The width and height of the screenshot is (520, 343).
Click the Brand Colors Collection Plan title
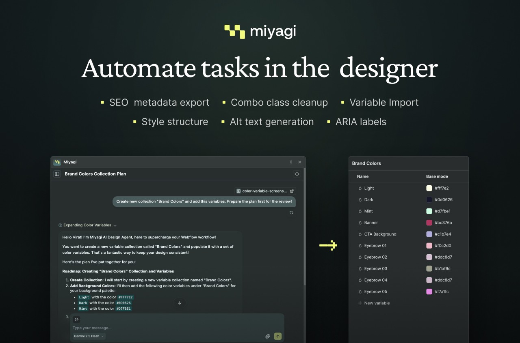point(95,174)
